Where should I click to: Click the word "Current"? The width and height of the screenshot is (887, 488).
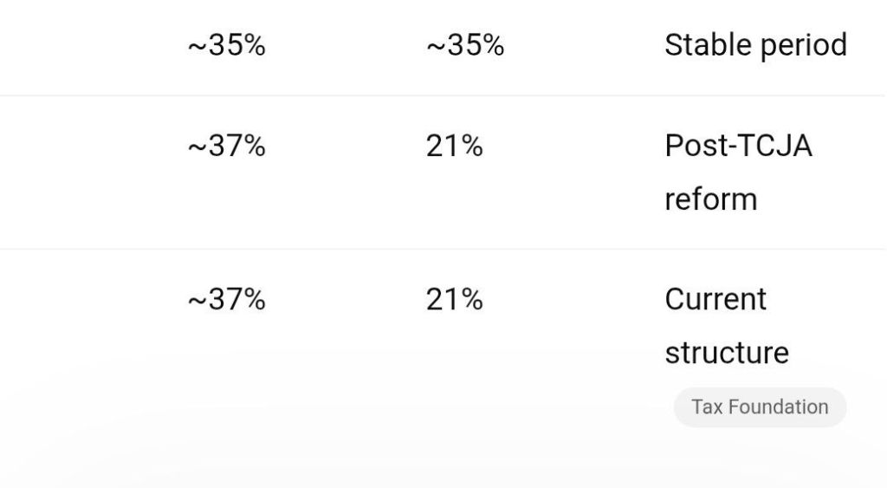point(715,300)
